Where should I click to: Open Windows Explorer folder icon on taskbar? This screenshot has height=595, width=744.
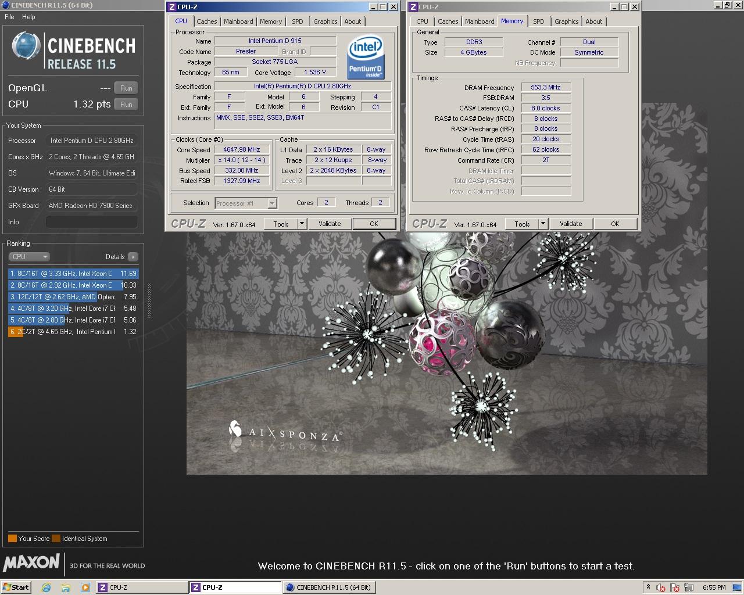(x=66, y=587)
